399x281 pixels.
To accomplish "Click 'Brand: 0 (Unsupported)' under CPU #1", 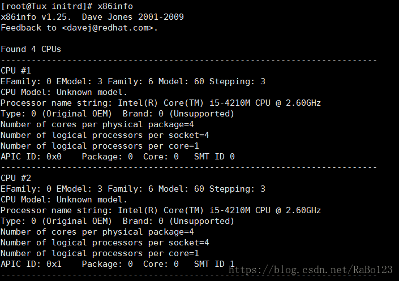I will 178,114.
